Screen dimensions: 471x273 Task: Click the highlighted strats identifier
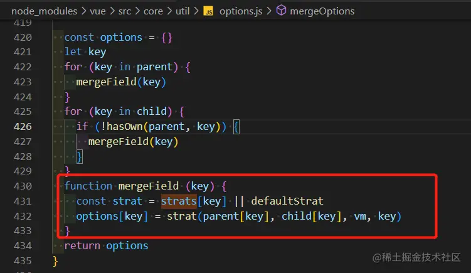tap(177, 201)
